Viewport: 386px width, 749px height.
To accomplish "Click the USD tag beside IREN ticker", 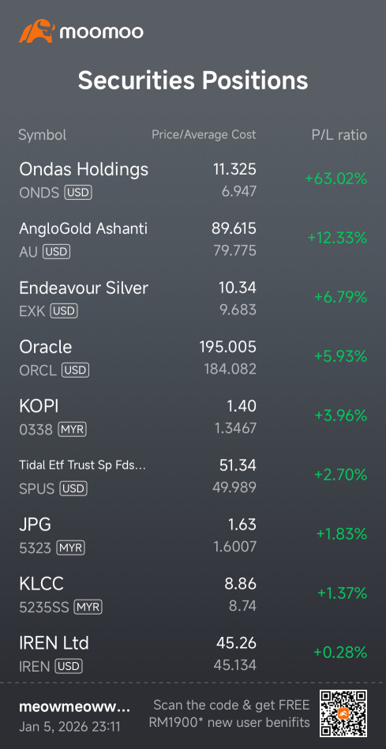I will click(x=69, y=665).
